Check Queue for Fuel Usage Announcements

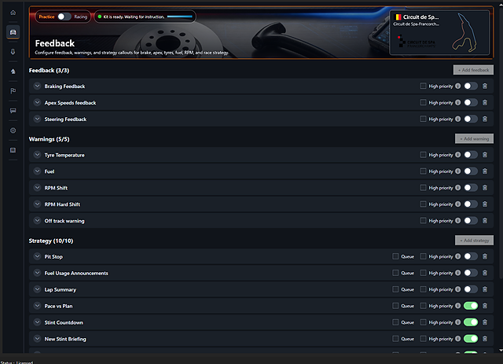395,273
